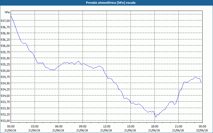Click the 09:00 time axis label
This screenshot has width=213, height=133.
click(x=83, y=127)
